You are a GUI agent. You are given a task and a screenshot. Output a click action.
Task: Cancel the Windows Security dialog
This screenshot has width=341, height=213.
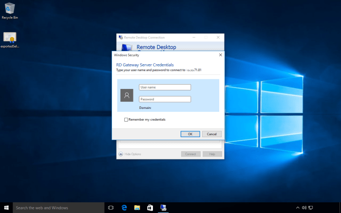point(212,134)
